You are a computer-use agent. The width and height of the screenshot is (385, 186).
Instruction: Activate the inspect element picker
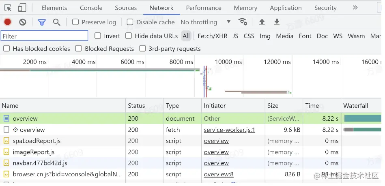[8, 8]
